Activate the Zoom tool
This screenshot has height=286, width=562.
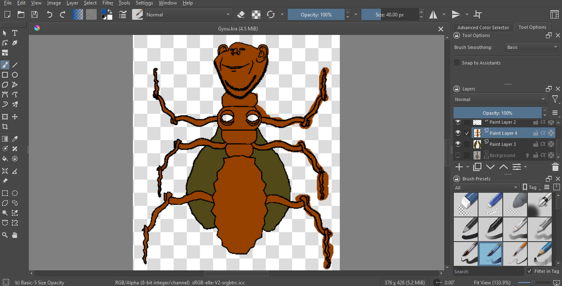(5, 235)
